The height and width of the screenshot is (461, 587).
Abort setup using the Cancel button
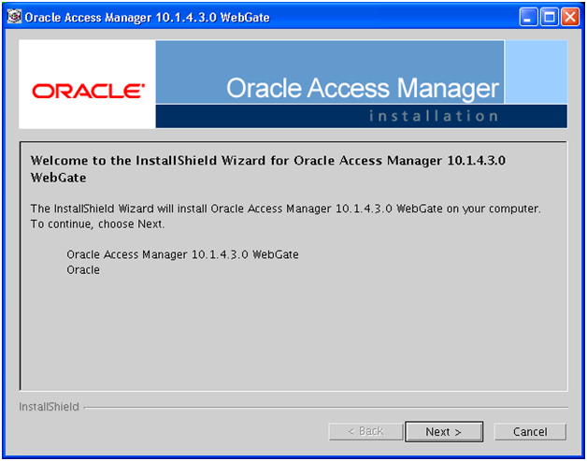[x=530, y=432]
